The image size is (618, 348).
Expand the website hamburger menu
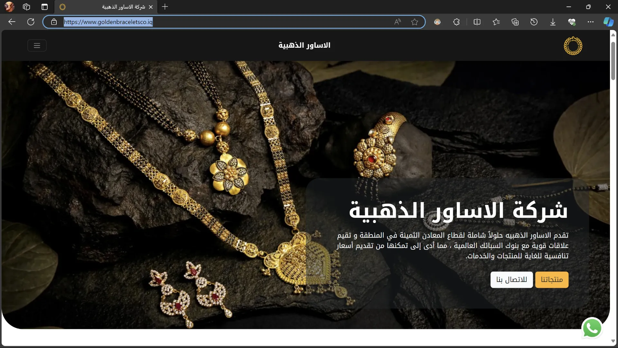pyautogui.click(x=37, y=45)
